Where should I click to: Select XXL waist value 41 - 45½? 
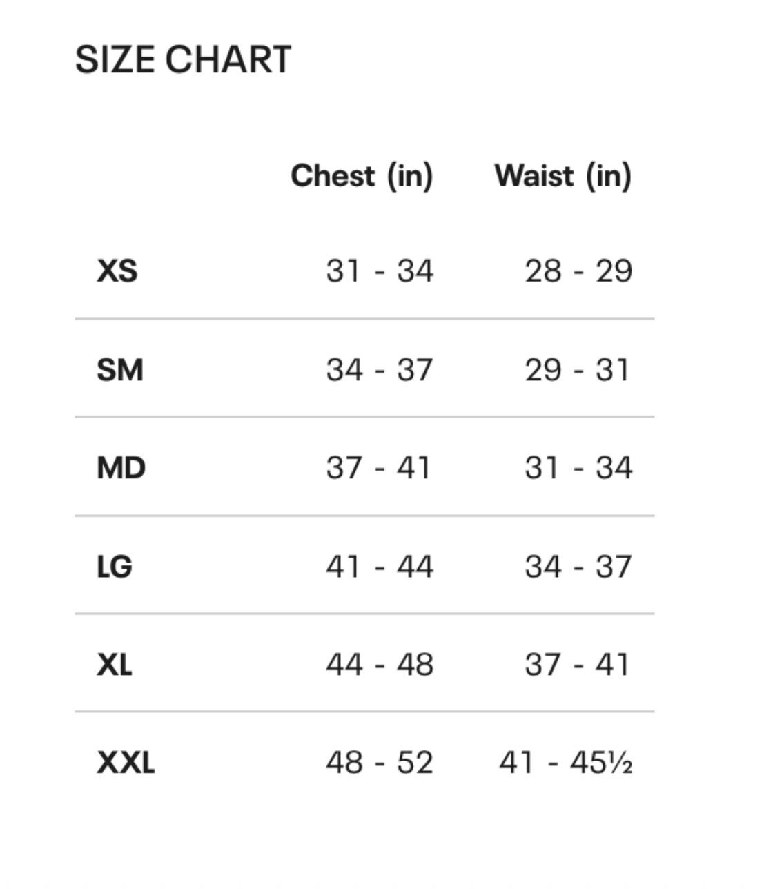(566, 763)
